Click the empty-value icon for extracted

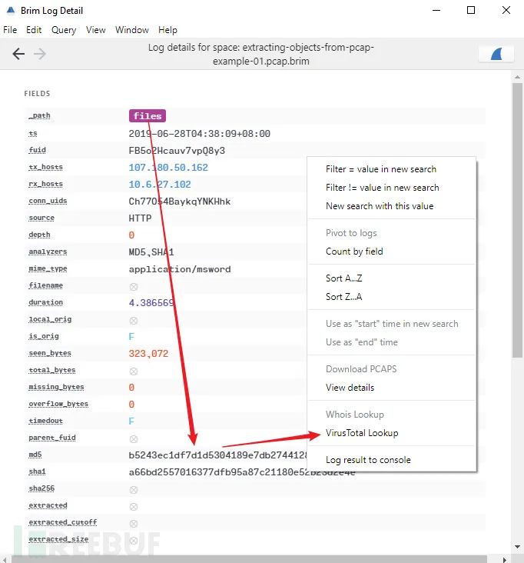point(134,507)
